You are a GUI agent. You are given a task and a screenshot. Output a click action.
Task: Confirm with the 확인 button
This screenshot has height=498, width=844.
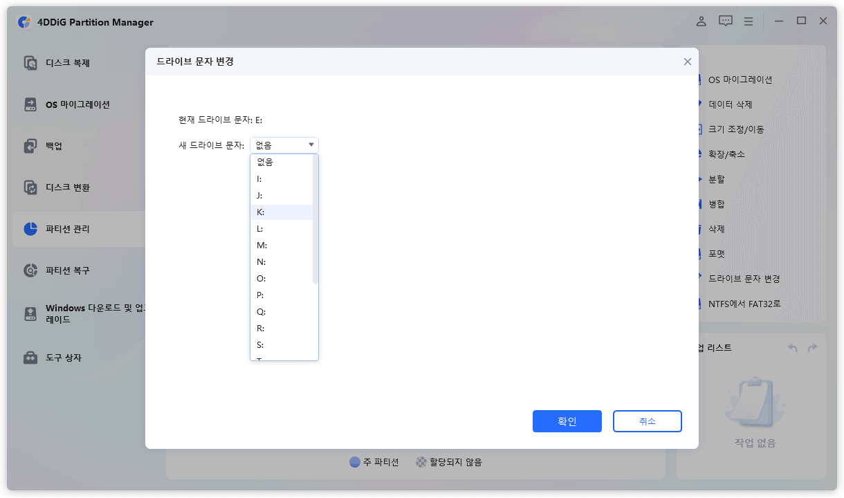[567, 421]
